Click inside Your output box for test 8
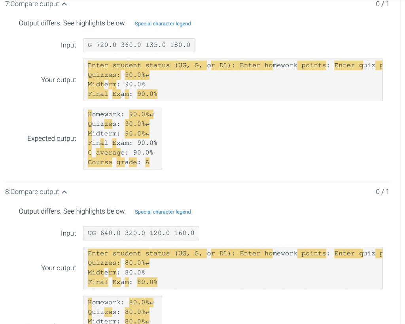Image resolution: width=405 pixels, height=324 pixels. [x=233, y=267]
